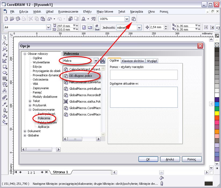
Task: Click the Save icon in the standard toolbar
Action: click(x=18, y=19)
